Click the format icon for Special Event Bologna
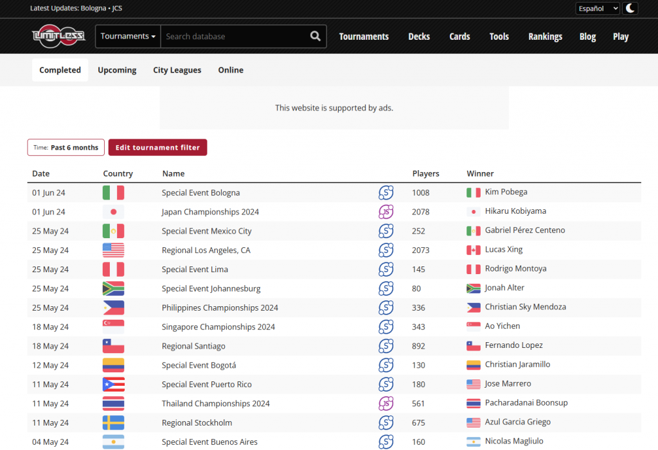 point(386,193)
